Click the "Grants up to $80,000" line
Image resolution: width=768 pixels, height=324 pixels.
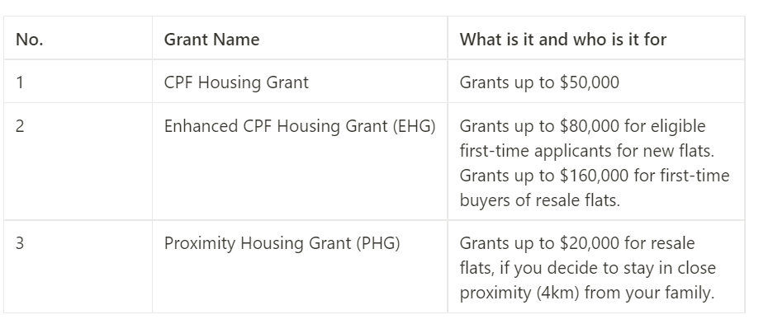click(582, 126)
